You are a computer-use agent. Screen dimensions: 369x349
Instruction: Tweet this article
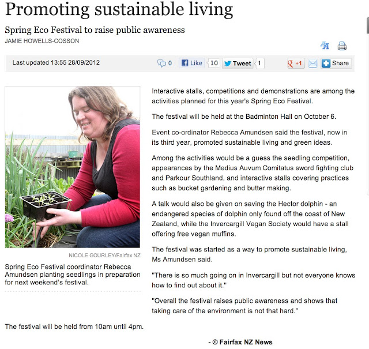[x=238, y=63]
